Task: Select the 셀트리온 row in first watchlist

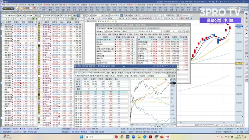Action: point(19,52)
